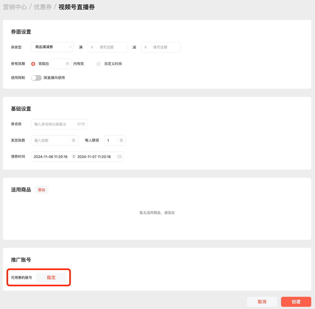Open the start date 2024-11-06 11:20:16 picker

click(51, 157)
